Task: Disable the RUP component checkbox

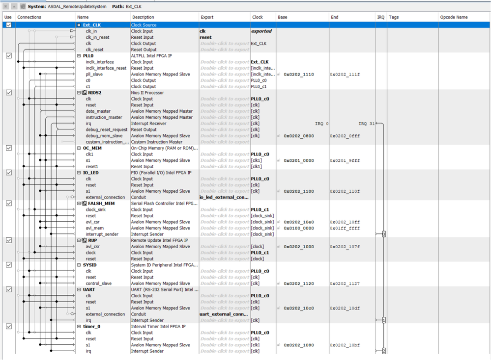Action: (9, 240)
